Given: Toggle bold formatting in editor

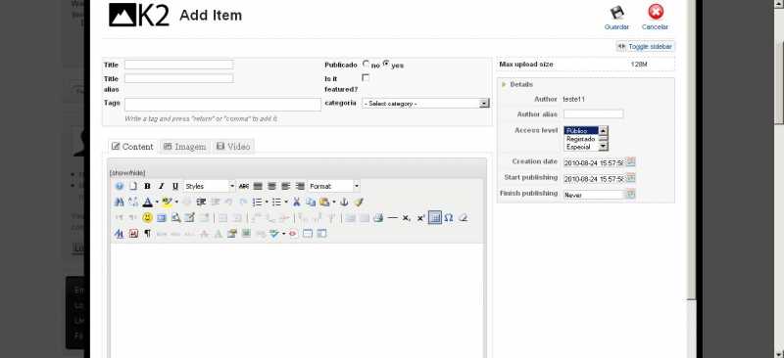Looking at the screenshot, I should pos(147,186).
